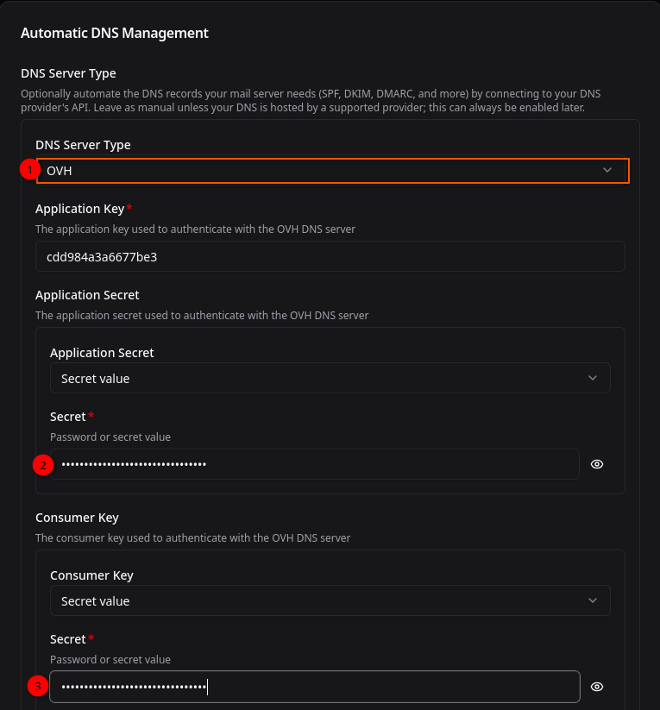Expand the Application Secret 'Secret value' dropdown
The image size is (660, 710).
point(330,378)
